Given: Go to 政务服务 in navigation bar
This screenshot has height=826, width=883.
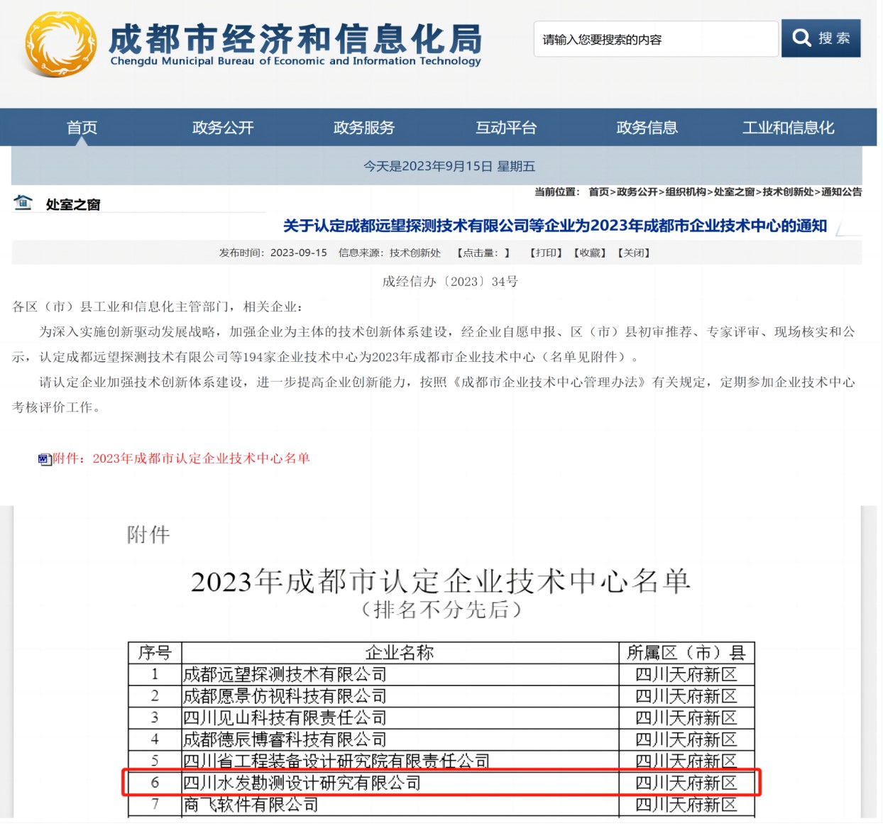Looking at the screenshot, I should (x=364, y=128).
